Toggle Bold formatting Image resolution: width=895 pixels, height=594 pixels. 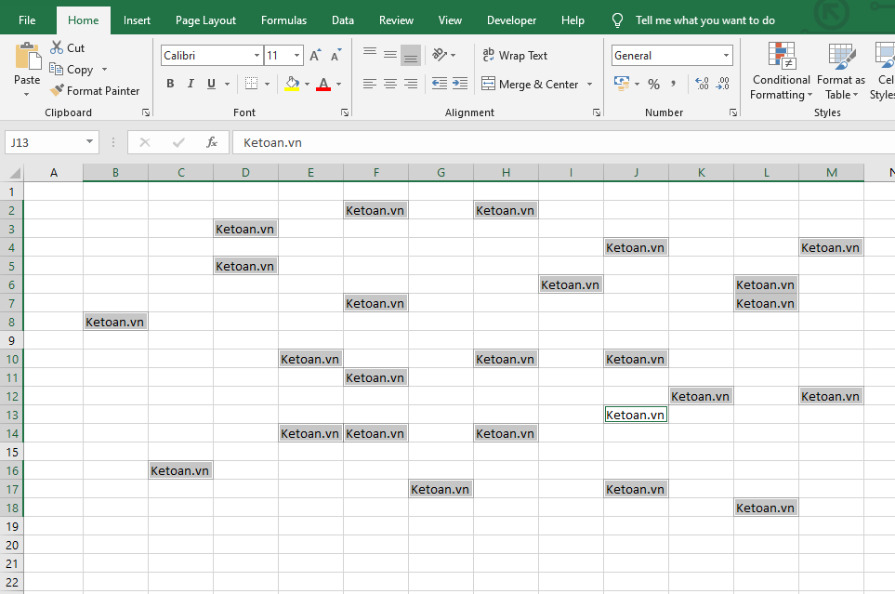tap(170, 85)
